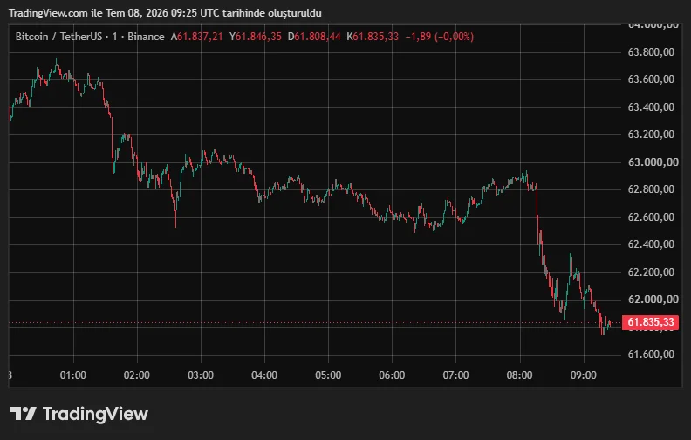Click the TradingView brand name text
Image resolution: width=691 pixels, height=440 pixels.
point(95,414)
